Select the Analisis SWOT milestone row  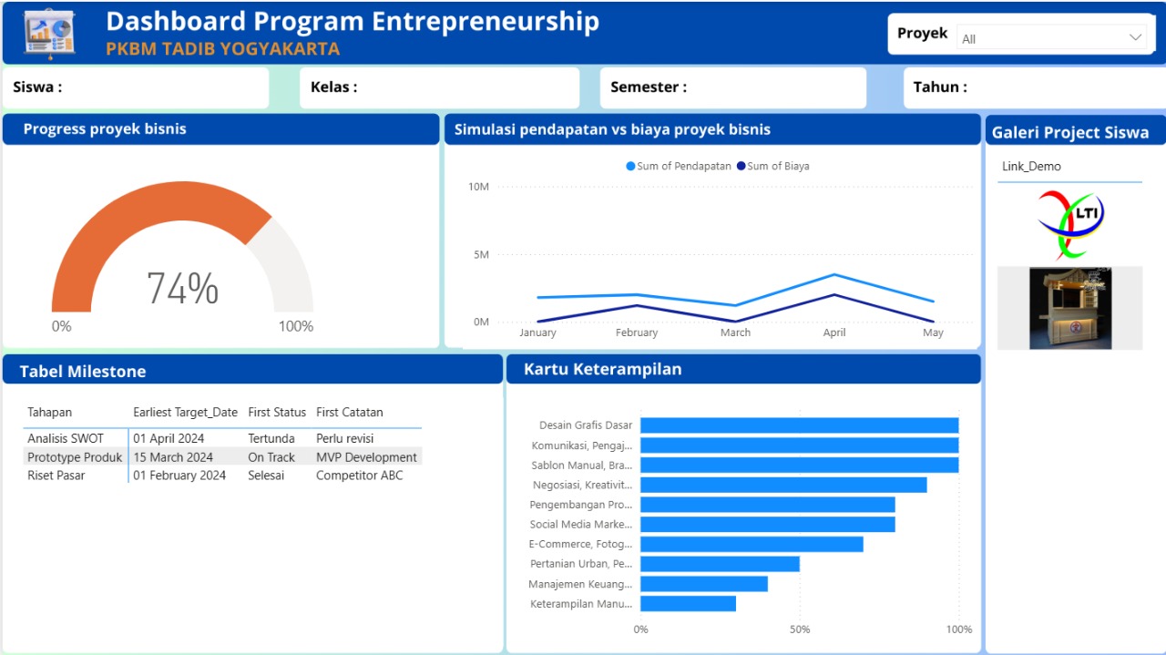tap(182, 438)
